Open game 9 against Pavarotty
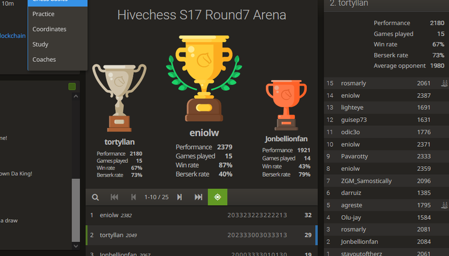 [386, 156]
